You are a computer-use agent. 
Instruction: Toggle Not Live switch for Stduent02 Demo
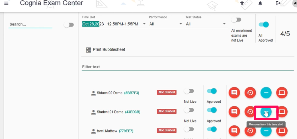pyautogui.click(x=189, y=91)
